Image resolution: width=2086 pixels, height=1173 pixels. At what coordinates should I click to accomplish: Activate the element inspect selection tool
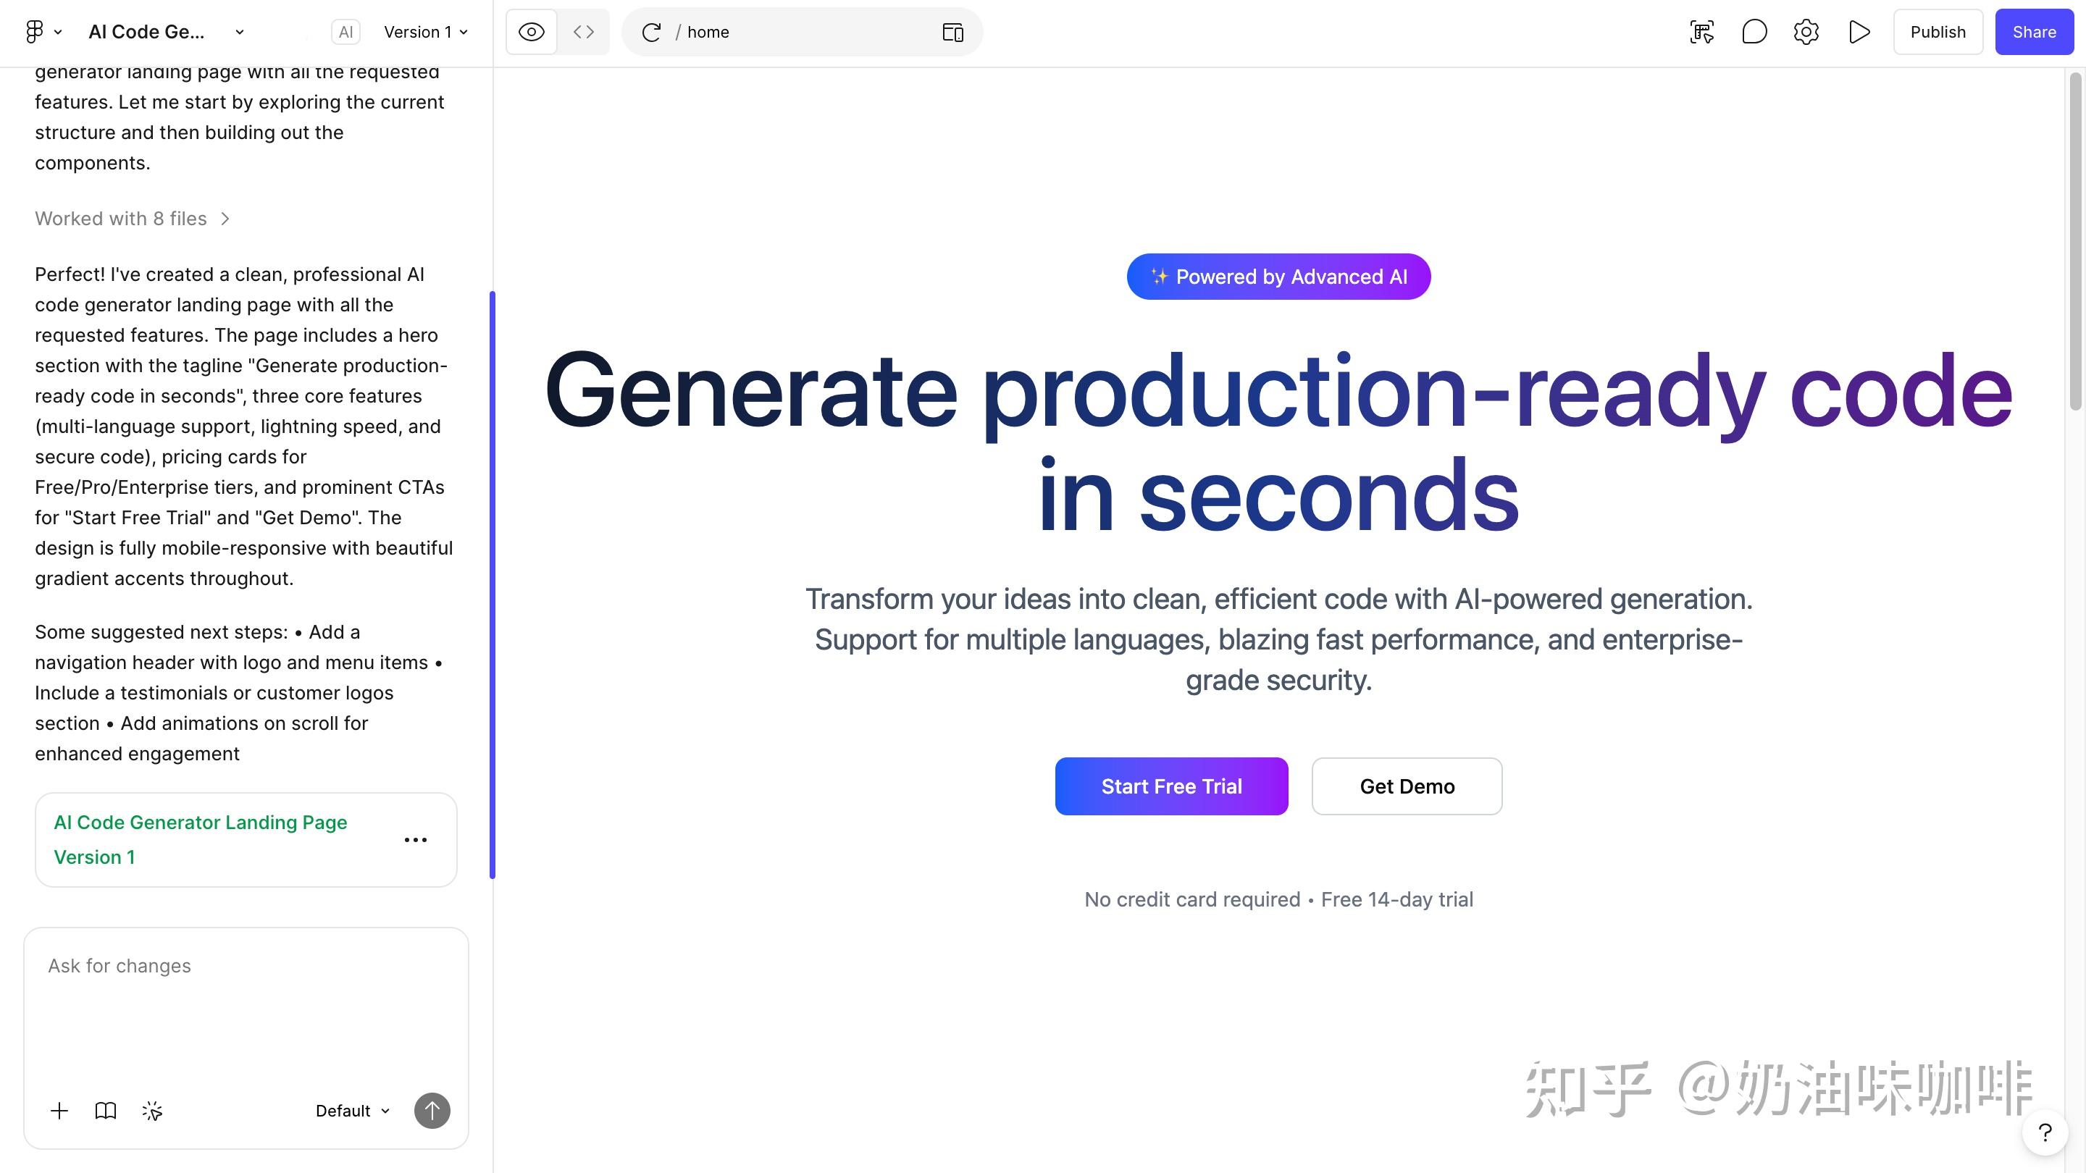coord(1702,33)
